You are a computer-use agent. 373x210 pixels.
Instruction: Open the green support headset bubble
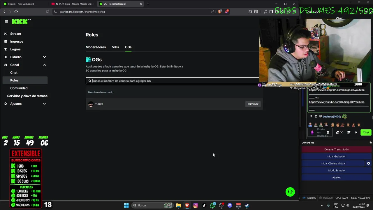(x=290, y=192)
